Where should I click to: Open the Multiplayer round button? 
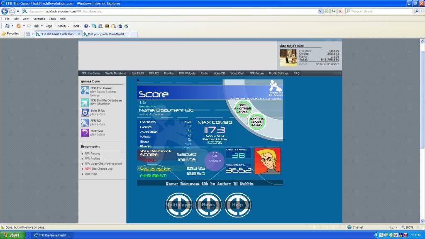179,205
